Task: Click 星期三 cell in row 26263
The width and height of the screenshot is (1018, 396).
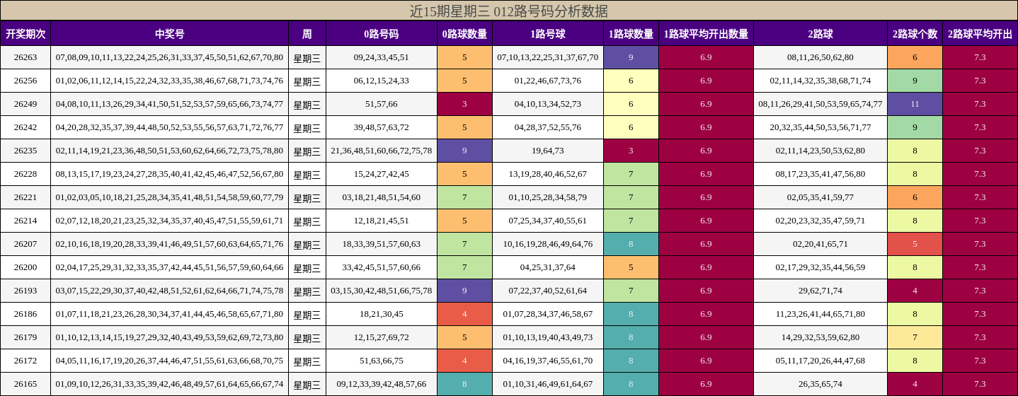Action: coord(307,57)
